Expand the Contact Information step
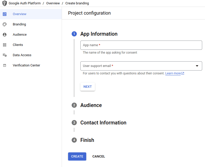Viewport: 205px width, 167px height. click(x=103, y=123)
